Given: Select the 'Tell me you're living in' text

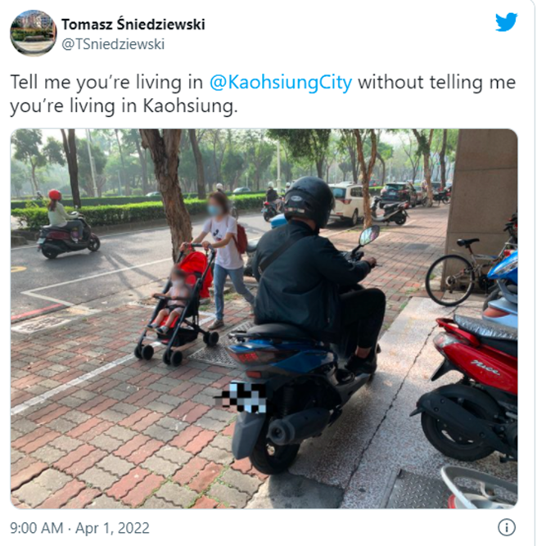Looking at the screenshot, I should click(x=106, y=83).
